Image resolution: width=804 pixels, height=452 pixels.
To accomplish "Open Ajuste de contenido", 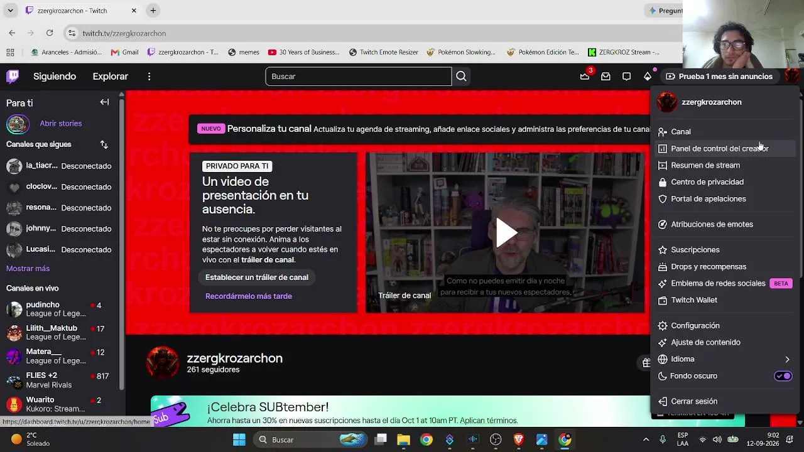I will (x=725, y=343).
